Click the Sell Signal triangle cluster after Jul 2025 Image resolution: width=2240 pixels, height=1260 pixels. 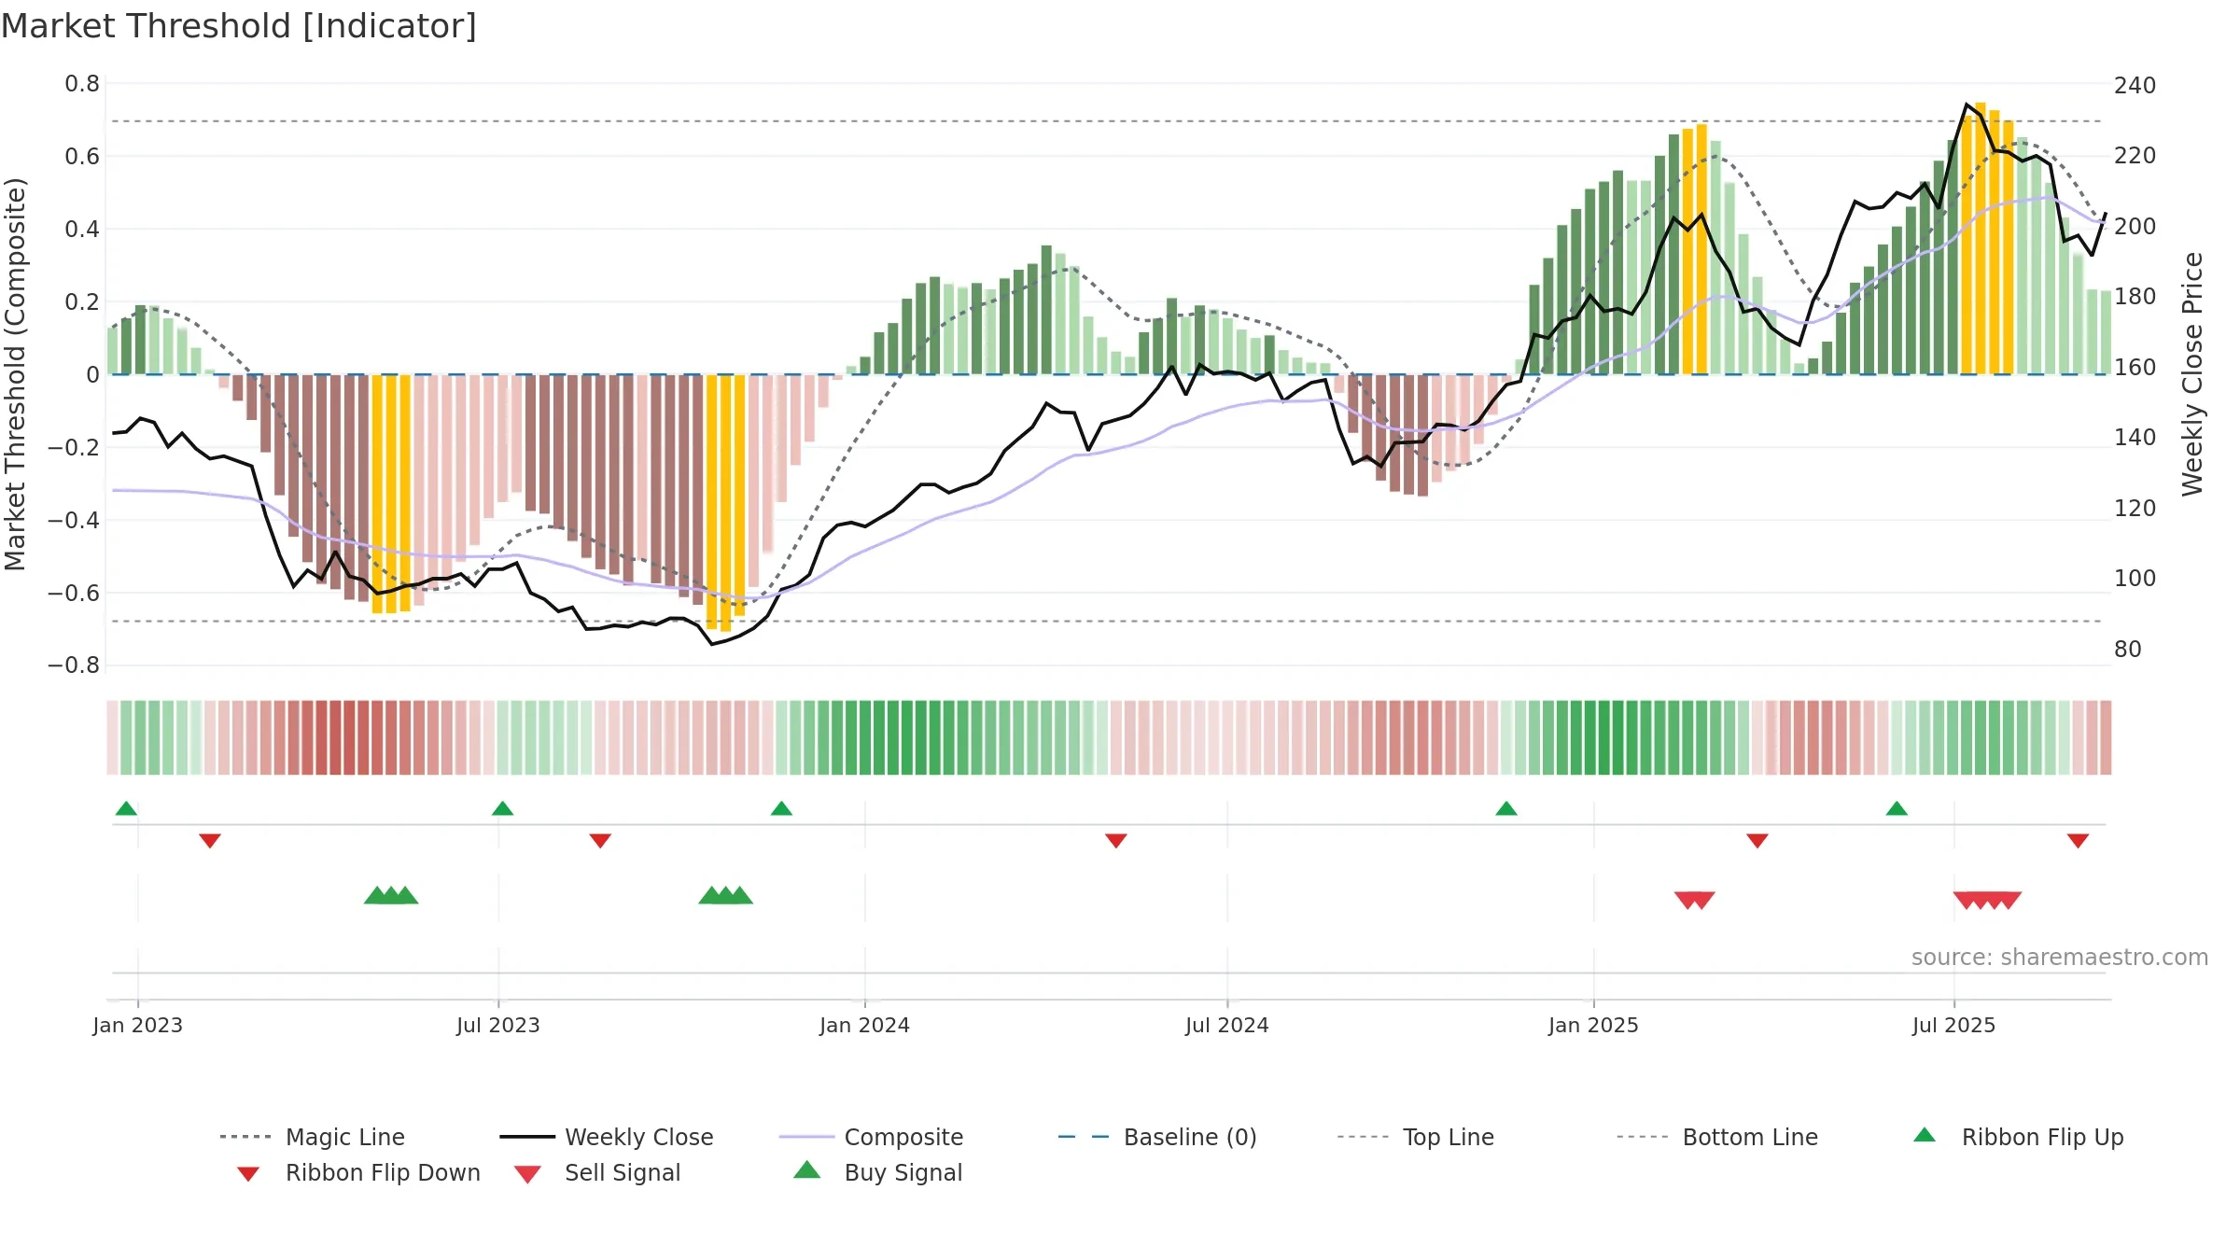tap(1987, 901)
